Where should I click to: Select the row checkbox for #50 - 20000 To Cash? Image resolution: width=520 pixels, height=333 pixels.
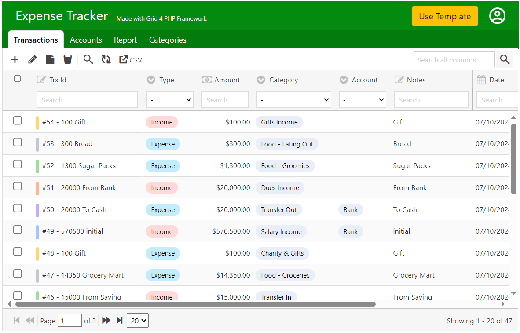pyautogui.click(x=18, y=208)
